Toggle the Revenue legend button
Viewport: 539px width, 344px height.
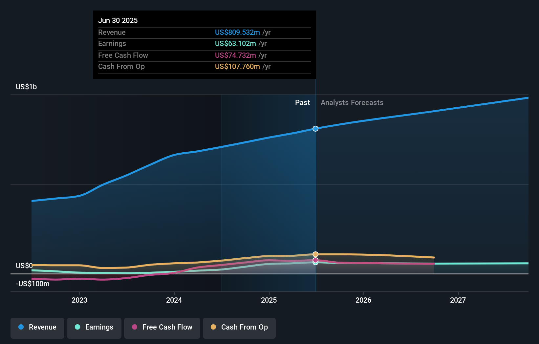(x=37, y=328)
